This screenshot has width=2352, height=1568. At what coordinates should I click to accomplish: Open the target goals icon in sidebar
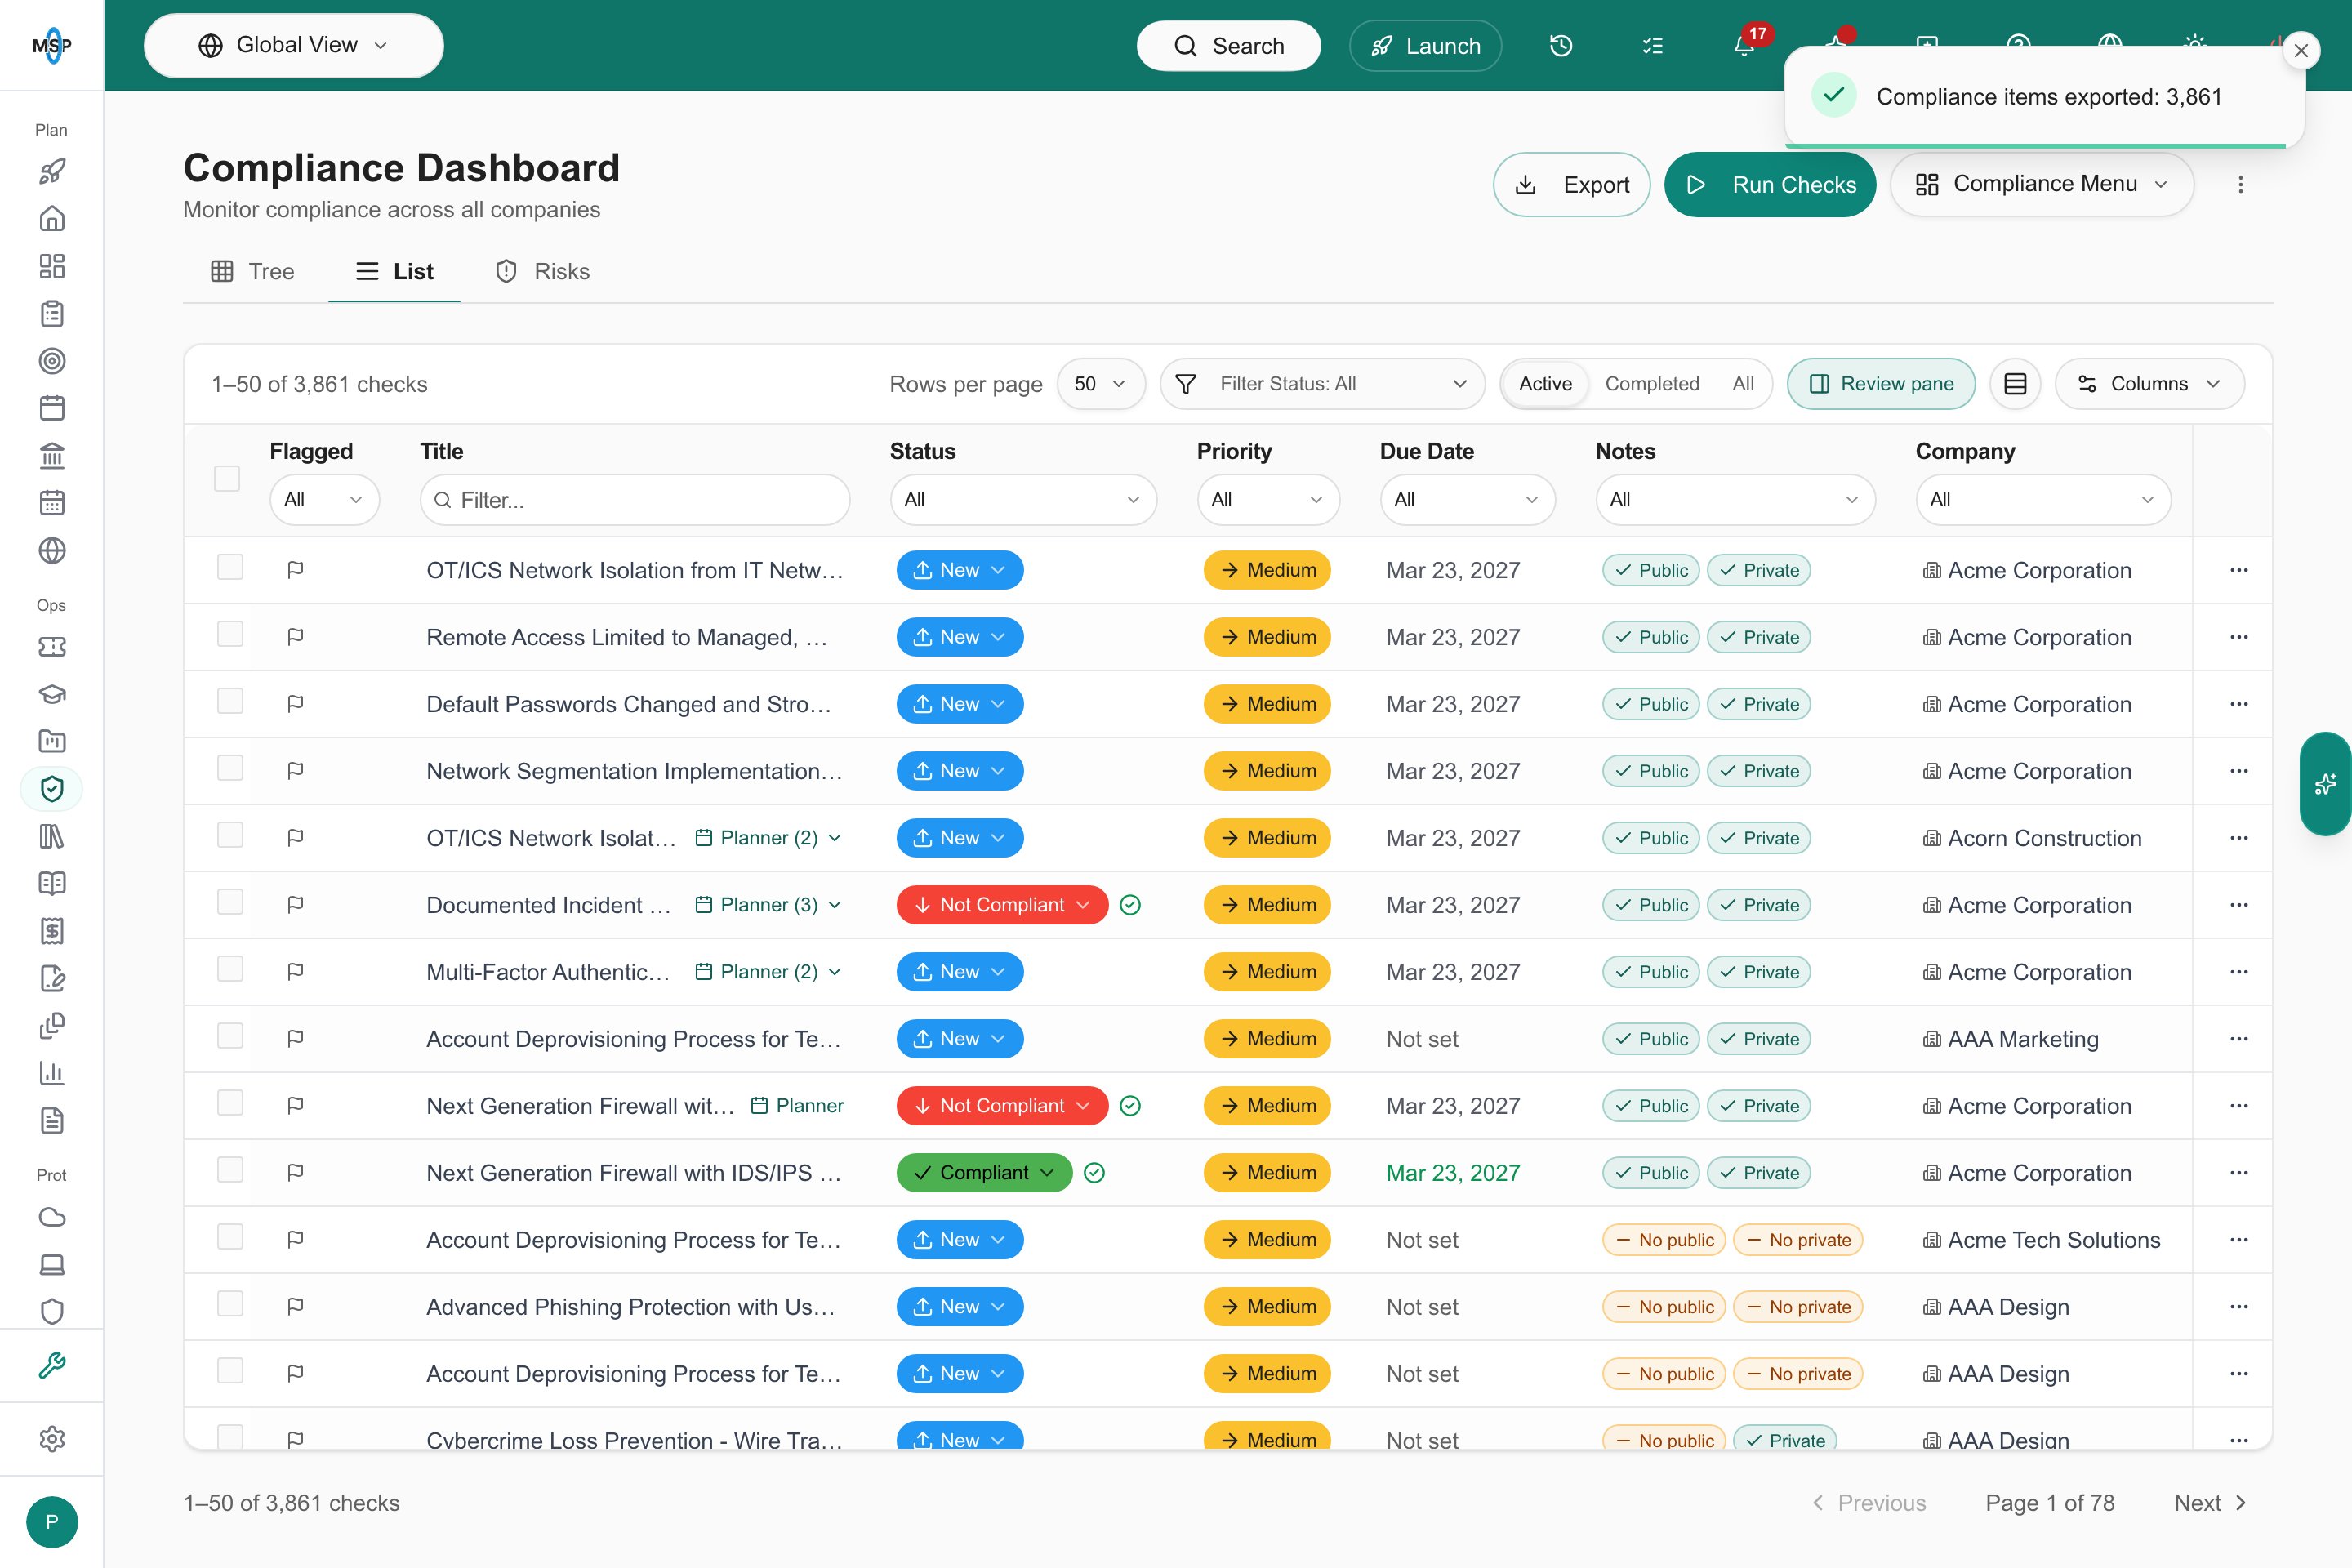point(52,361)
